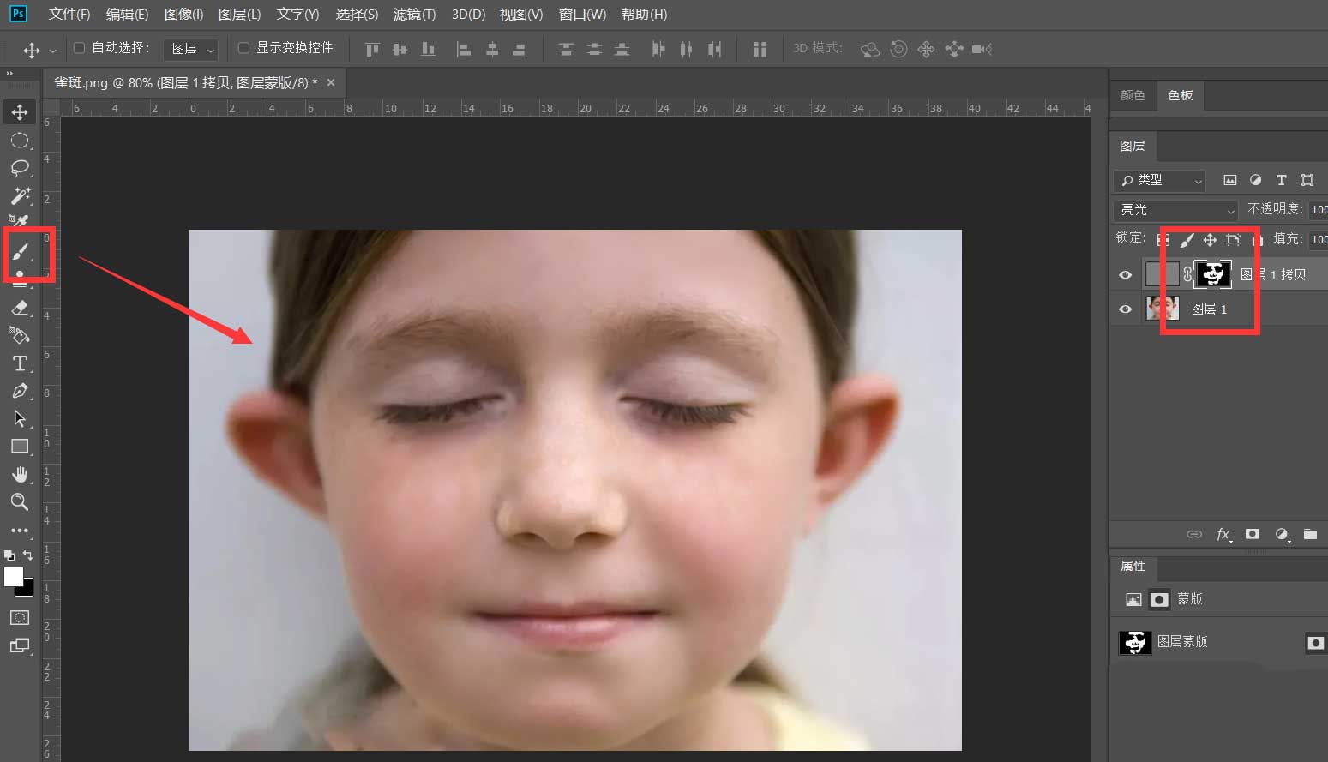Image resolution: width=1328 pixels, height=762 pixels.
Task: Filter layers by type layers icon
Action: click(x=1281, y=180)
